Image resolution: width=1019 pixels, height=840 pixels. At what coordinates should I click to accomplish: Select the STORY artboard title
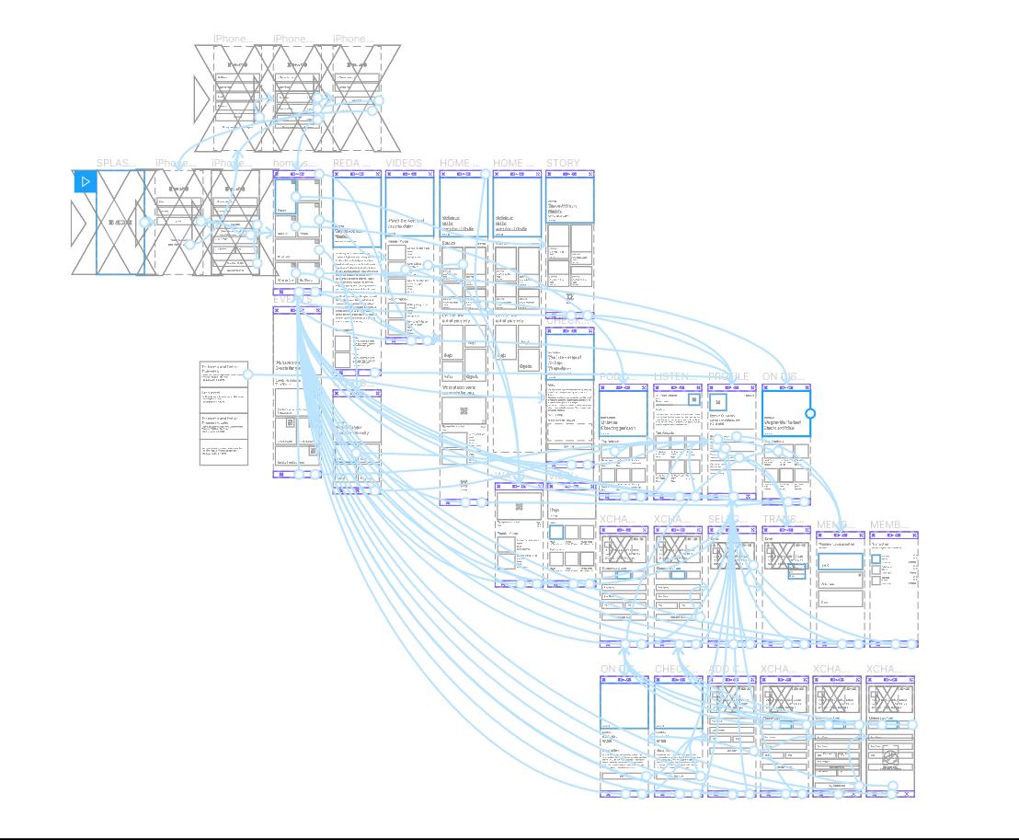point(563,163)
